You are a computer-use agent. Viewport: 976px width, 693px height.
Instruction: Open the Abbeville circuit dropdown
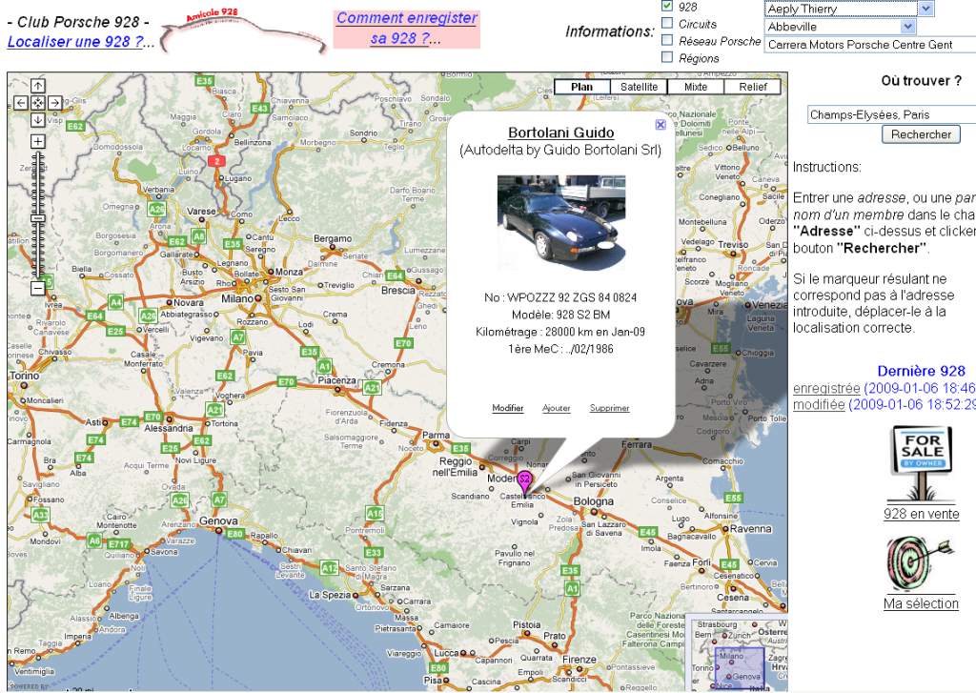pyautogui.click(x=840, y=27)
